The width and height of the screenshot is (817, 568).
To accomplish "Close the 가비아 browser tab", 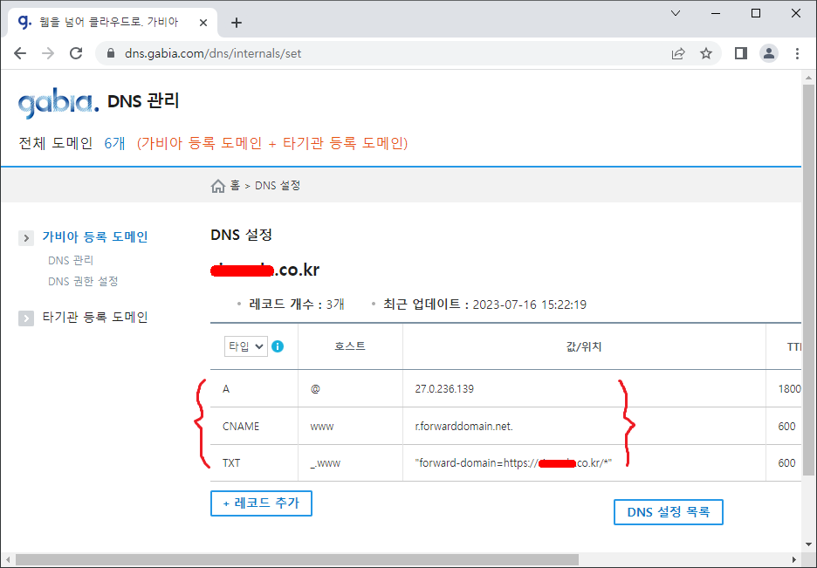I will pos(203,23).
